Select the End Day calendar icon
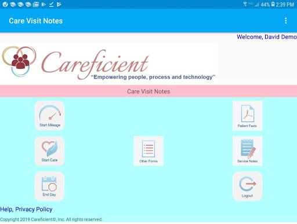 click(49, 186)
